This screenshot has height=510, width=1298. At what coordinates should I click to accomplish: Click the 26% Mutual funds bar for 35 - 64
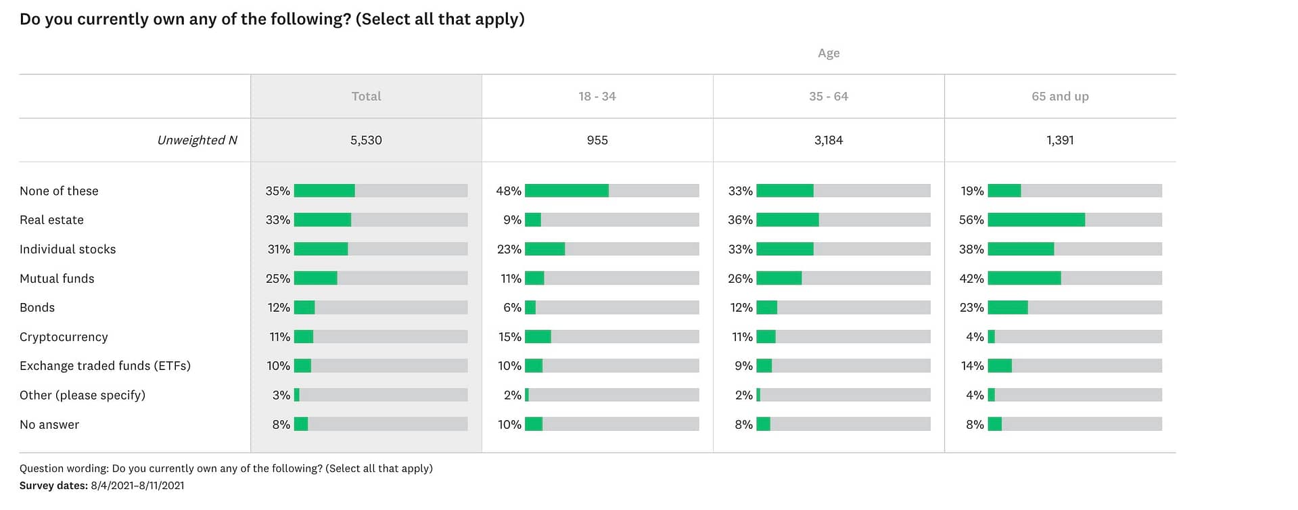click(x=779, y=278)
